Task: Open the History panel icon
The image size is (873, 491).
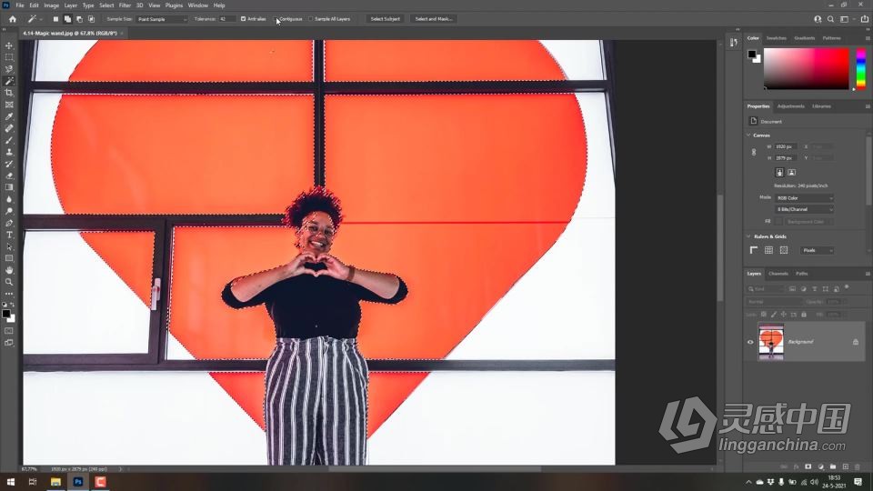Action: 733,43
